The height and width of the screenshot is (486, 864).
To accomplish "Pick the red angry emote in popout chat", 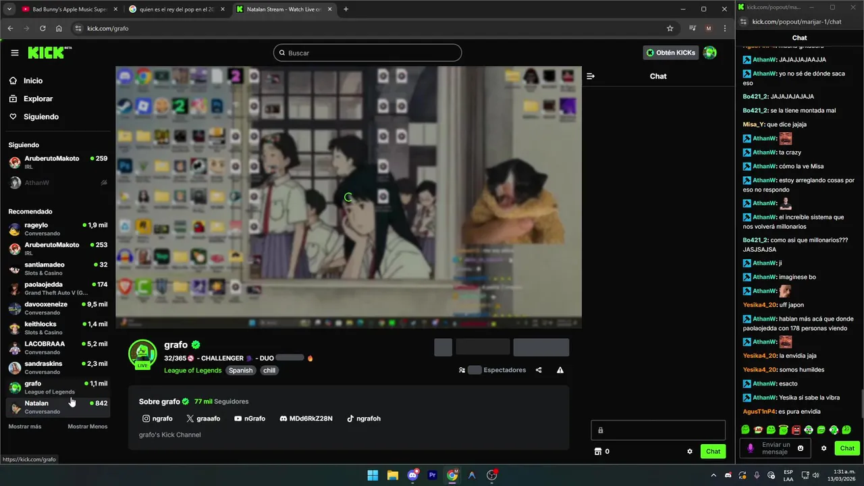I will [x=796, y=429].
